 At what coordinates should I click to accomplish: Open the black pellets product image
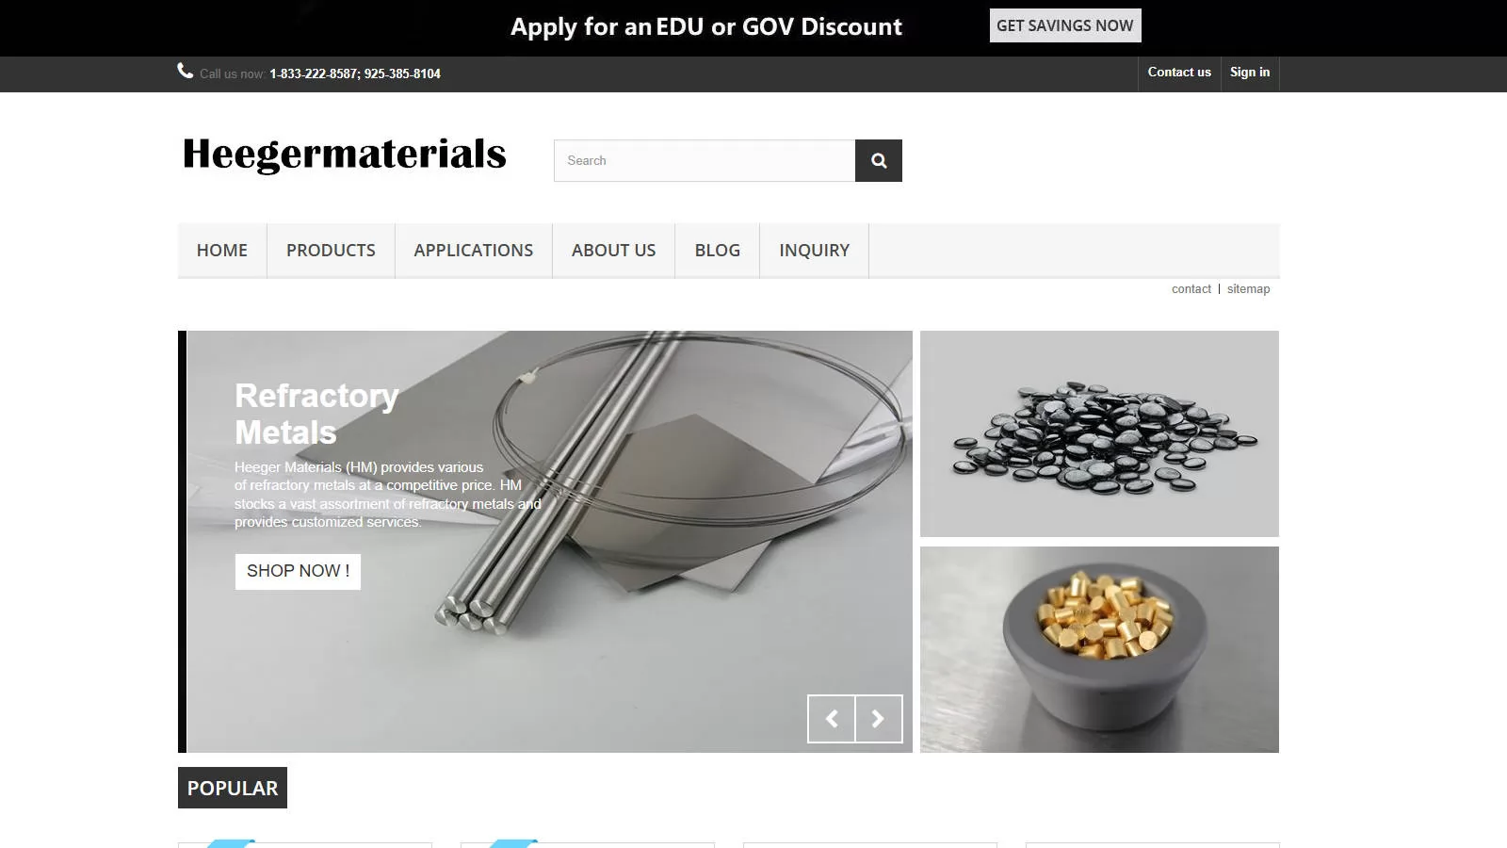tap(1099, 433)
